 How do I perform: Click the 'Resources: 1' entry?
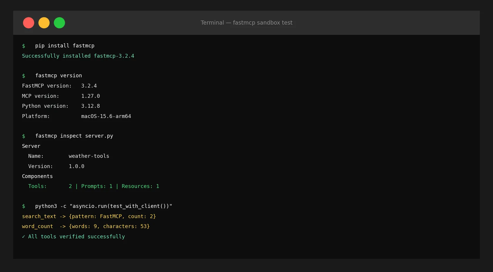pos(140,186)
